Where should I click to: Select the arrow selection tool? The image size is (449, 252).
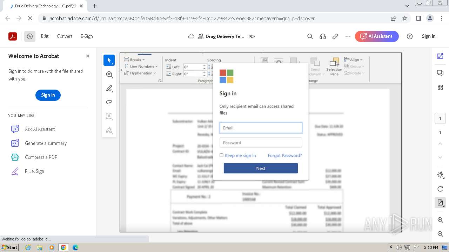109,60
